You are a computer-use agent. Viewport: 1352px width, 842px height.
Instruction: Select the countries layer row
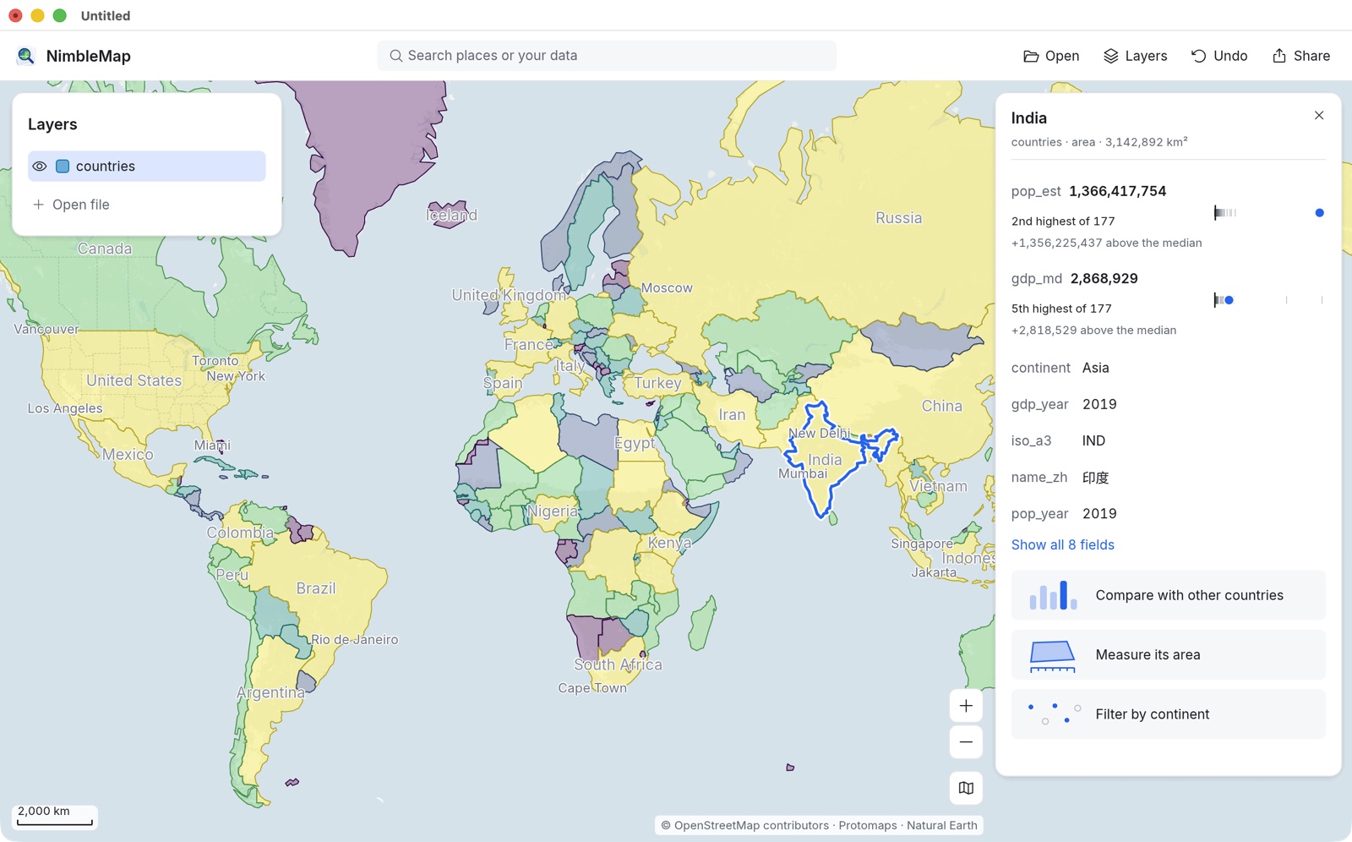tap(147, 167)
